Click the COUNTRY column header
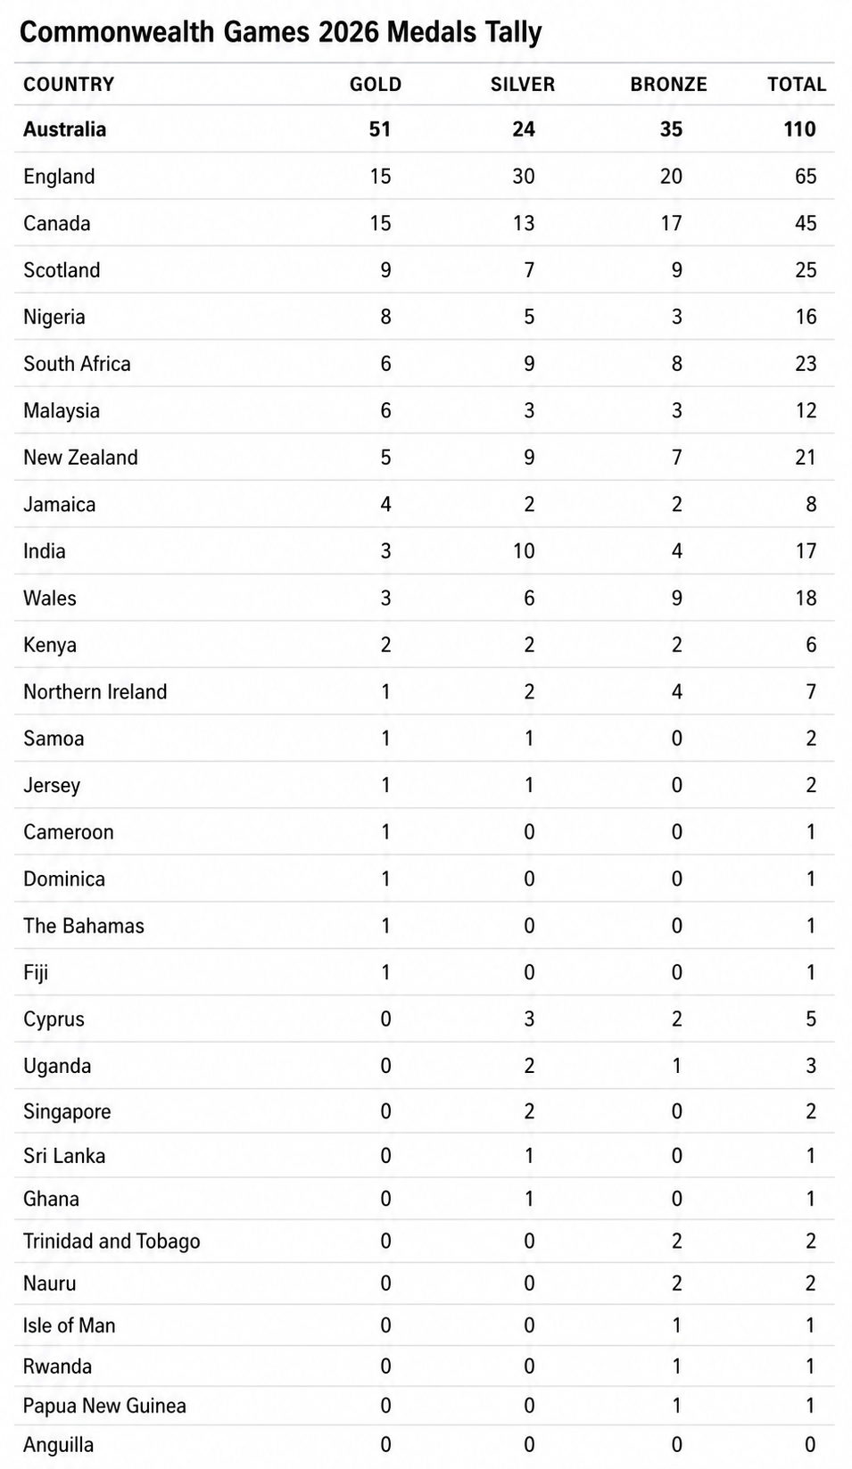 click(x=69, y=85)
